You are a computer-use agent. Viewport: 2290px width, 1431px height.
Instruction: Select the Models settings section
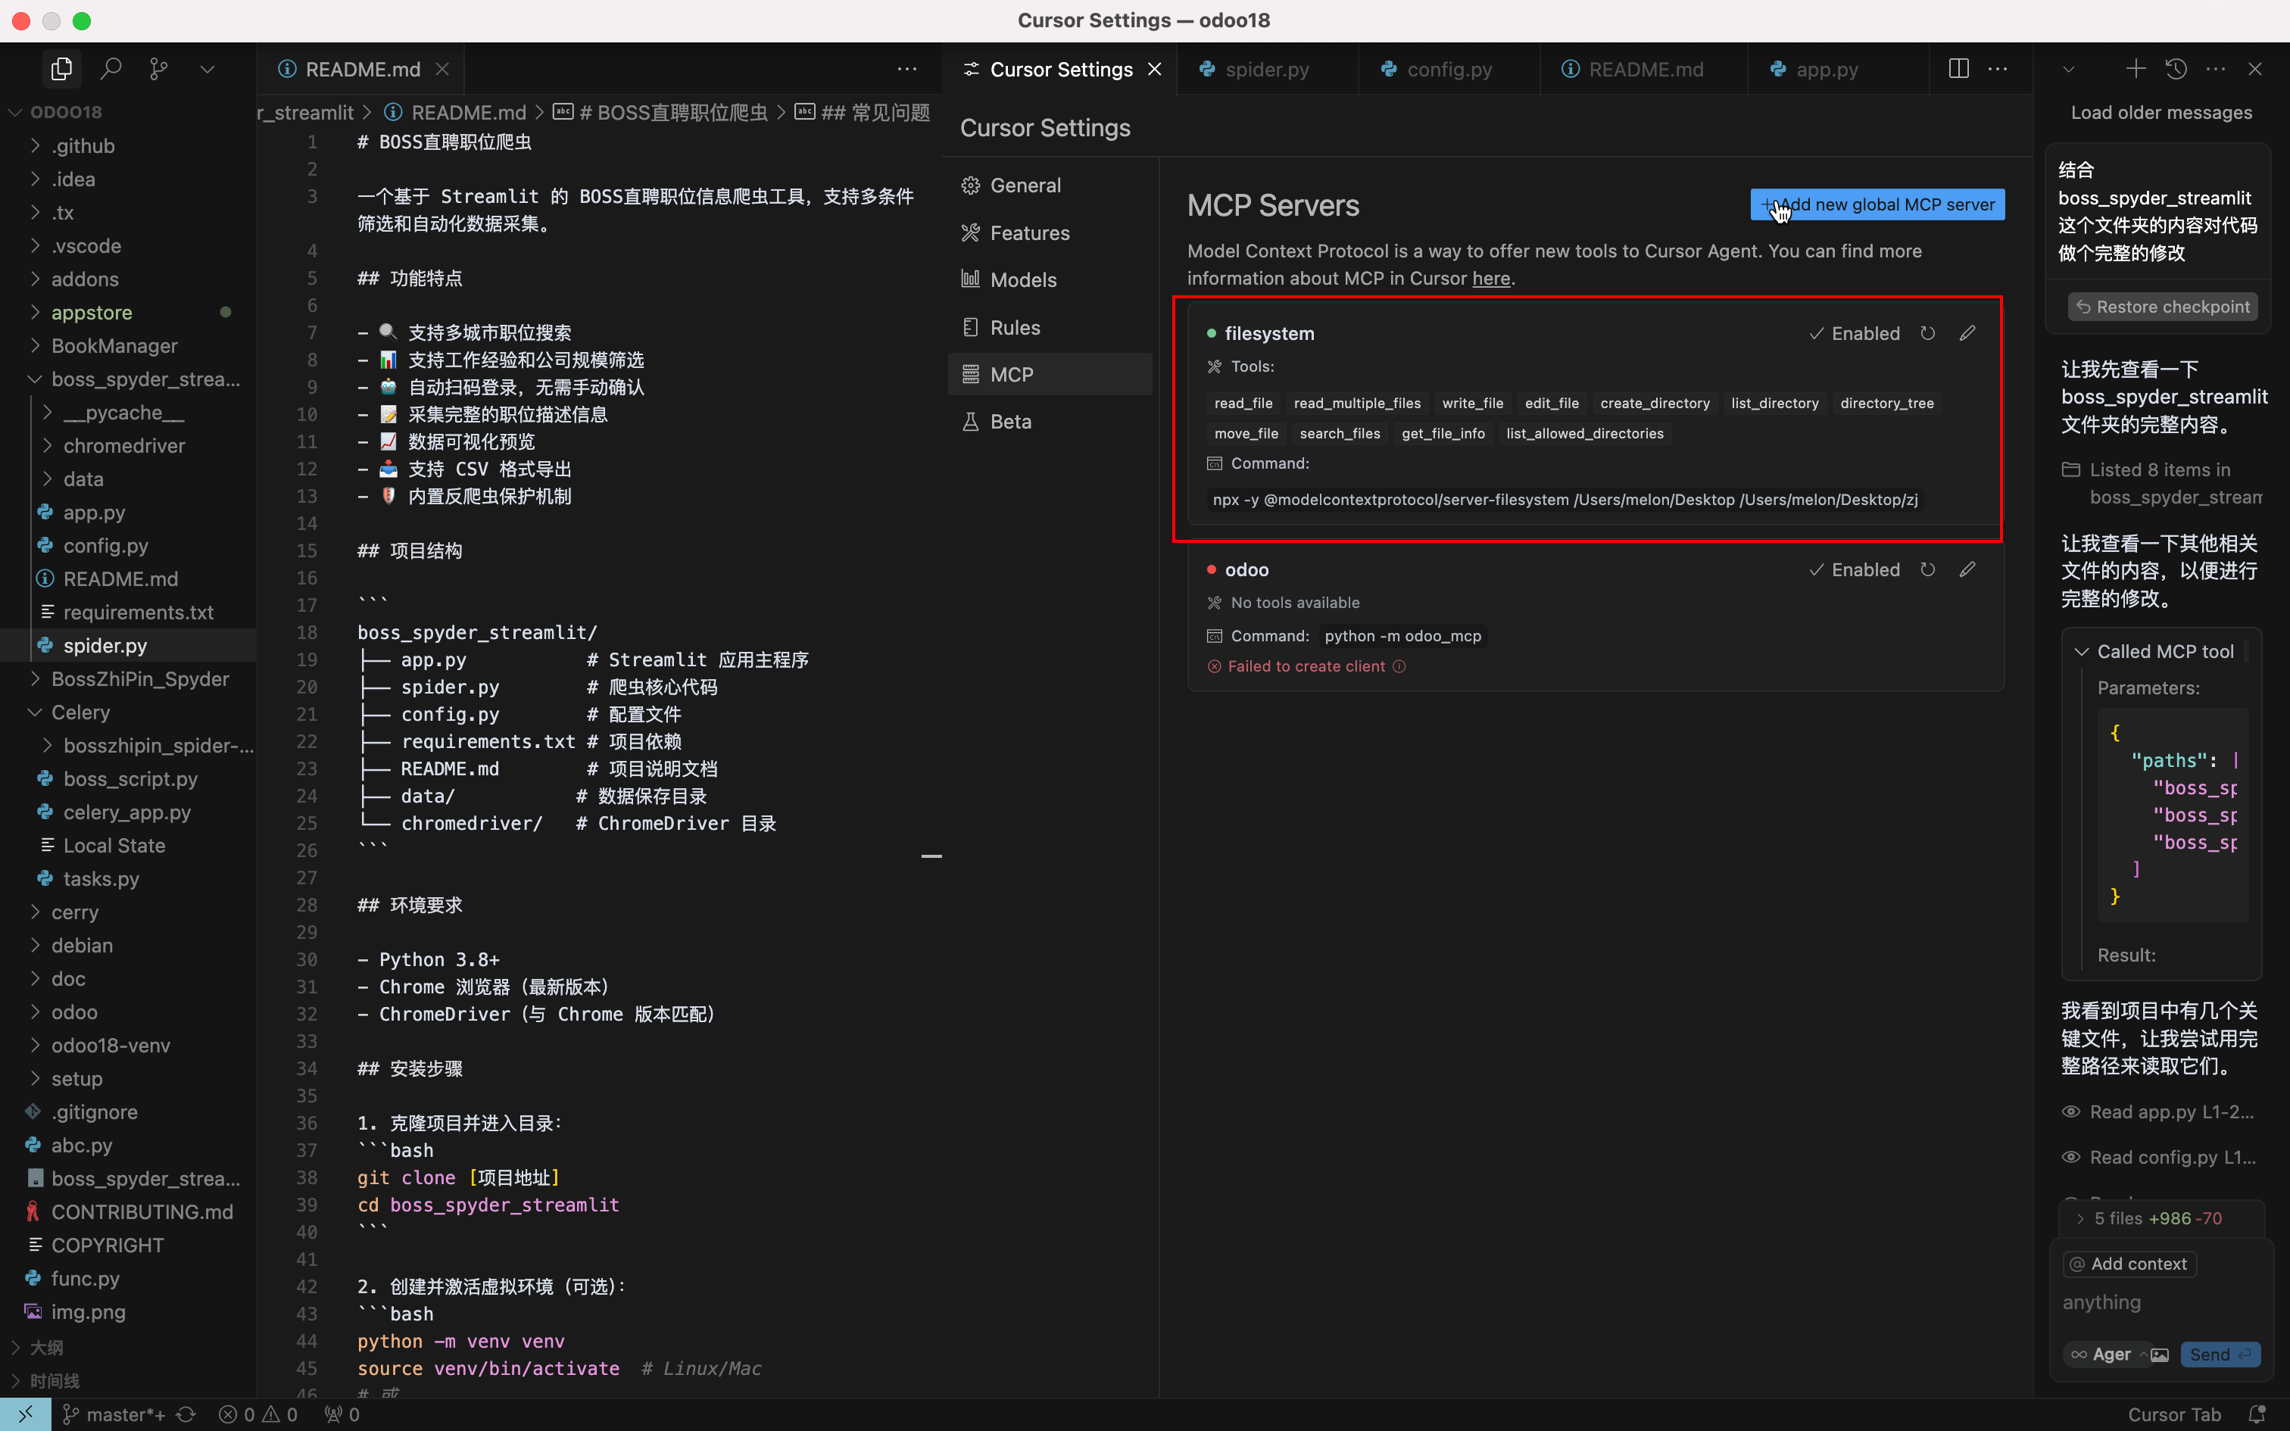click(1023, 280)
